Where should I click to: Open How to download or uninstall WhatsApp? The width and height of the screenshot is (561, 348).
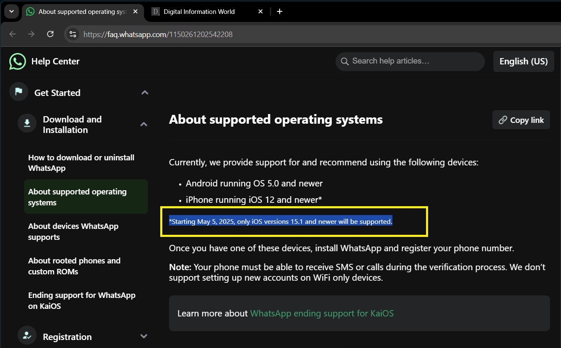81,163
